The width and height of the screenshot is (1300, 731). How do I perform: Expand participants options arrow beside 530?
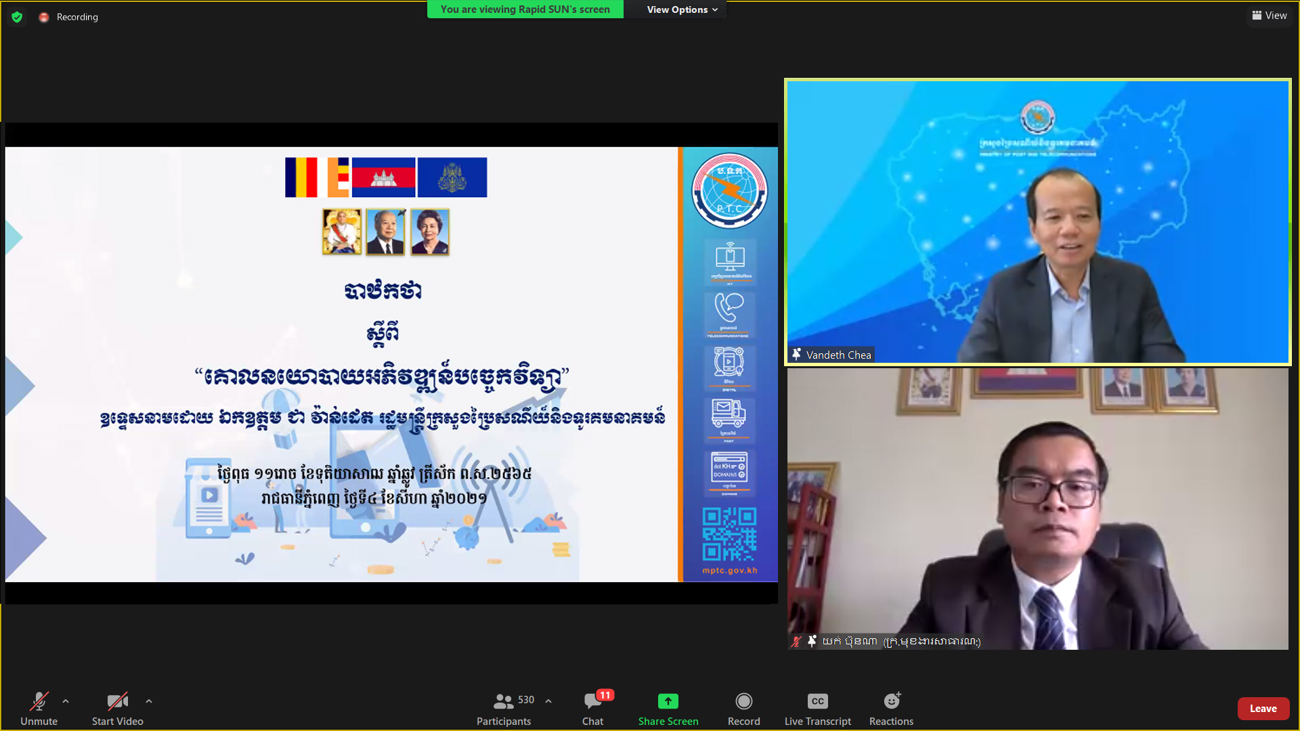tap(548, 701)
